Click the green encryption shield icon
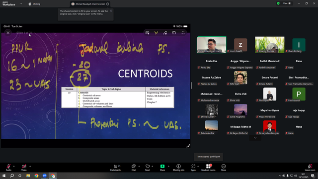 (x=278, y=3)
